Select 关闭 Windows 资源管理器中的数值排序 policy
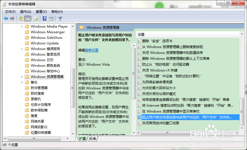The width and height of the screenshot is (247, 150). pos(172,53)
